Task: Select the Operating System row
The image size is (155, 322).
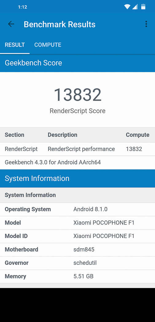Action: [77, 209]
